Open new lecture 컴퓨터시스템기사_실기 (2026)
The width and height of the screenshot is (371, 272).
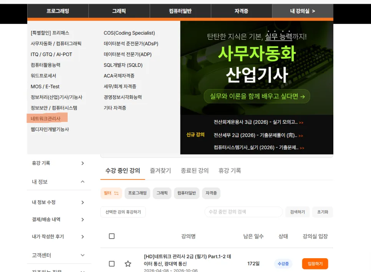[256, 148]
